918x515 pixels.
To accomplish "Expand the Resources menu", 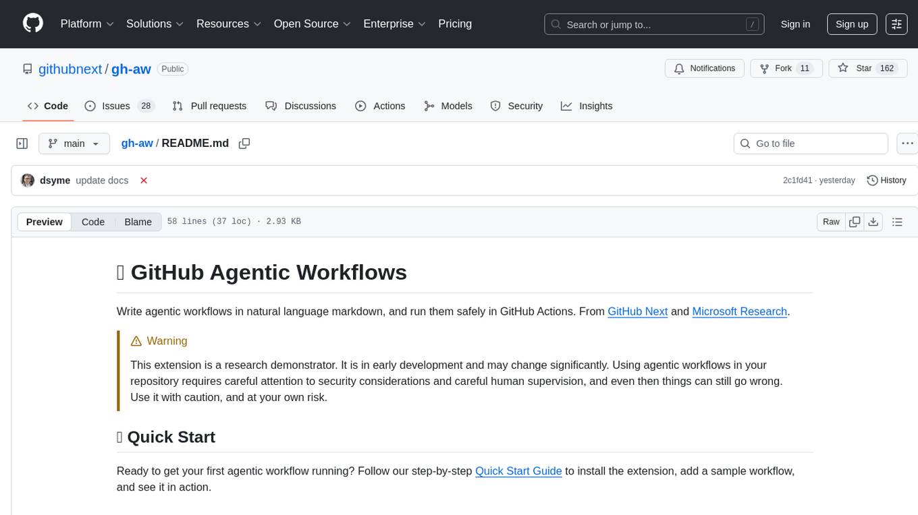I will 229,24.
